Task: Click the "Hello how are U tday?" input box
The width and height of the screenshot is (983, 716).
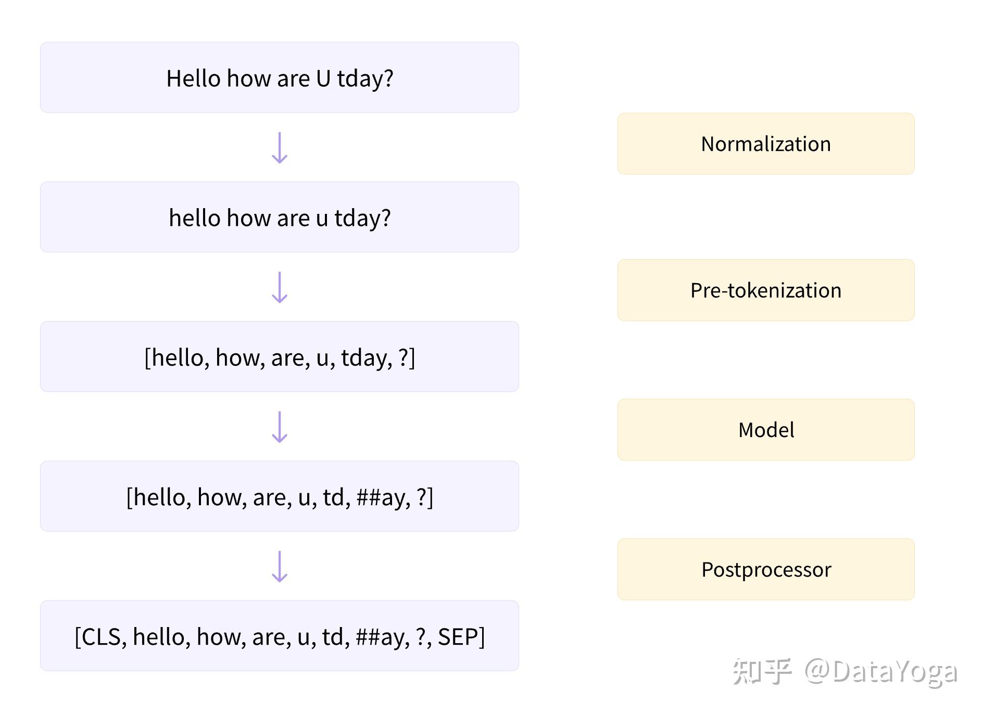Action: tap(280, 78)
